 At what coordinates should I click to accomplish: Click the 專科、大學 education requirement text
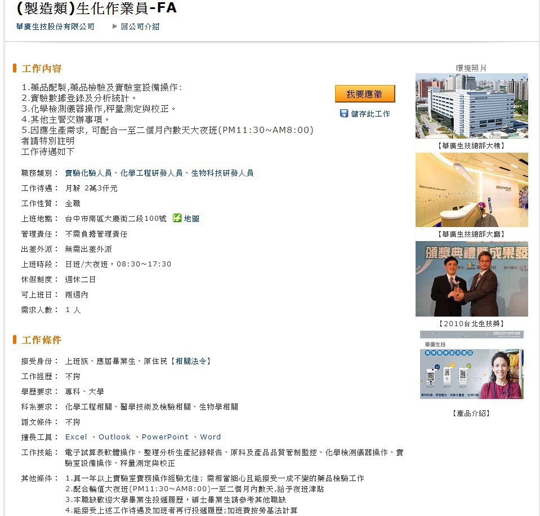[84, 392]
